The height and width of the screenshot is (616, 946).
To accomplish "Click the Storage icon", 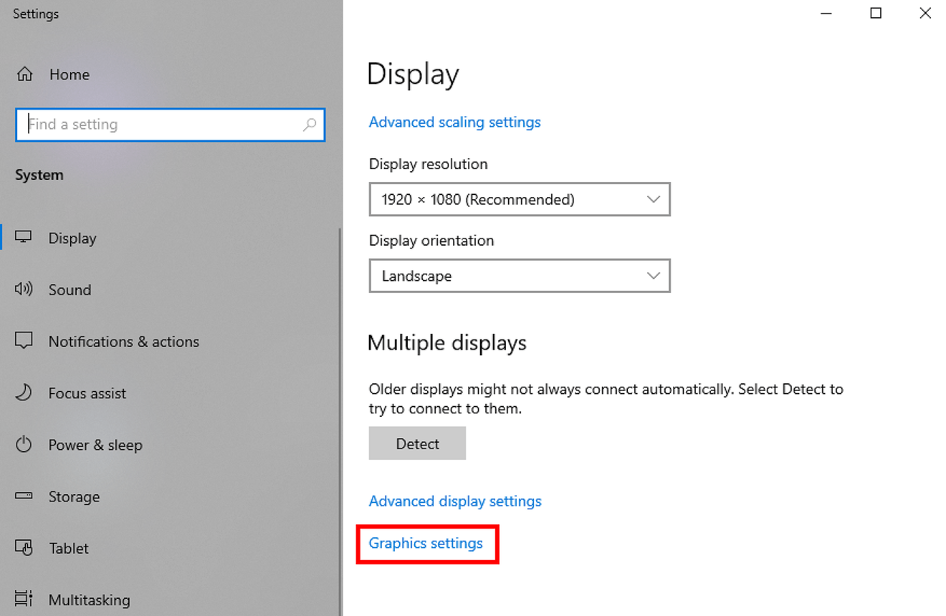I will (x=23, y=496).
